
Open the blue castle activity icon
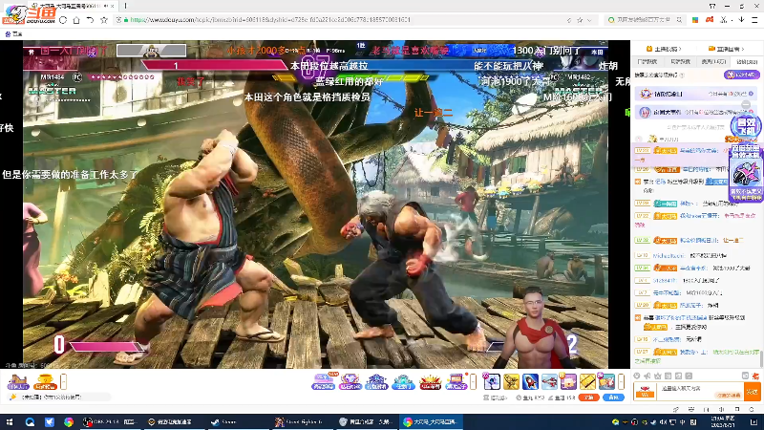403,381
